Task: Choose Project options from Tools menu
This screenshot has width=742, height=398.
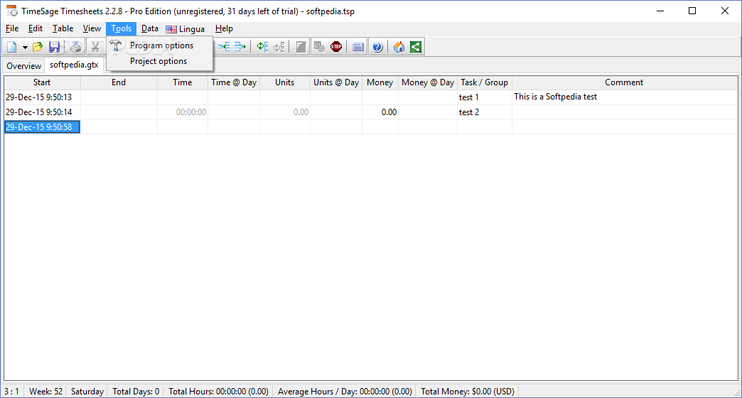Action: click(159, 61)
